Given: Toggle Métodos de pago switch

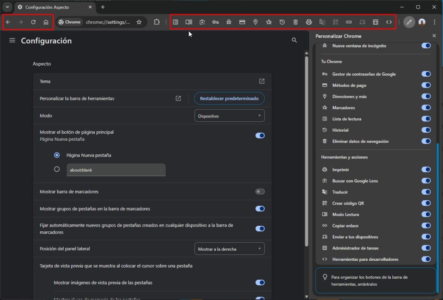Looking at the screenshot, I should click(x=426, y=85).
